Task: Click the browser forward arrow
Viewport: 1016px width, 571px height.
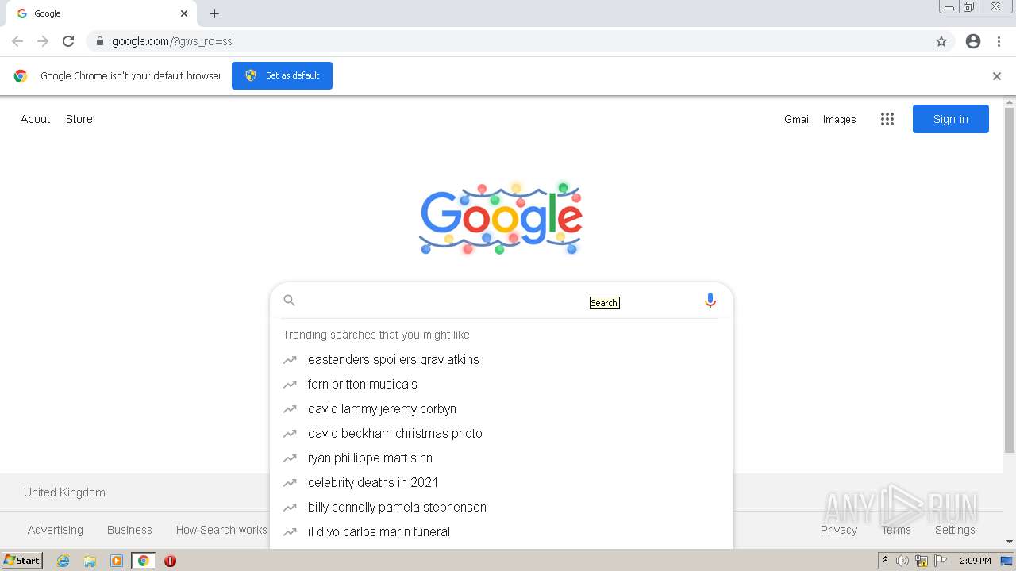Action: click(x=43, y=41)
